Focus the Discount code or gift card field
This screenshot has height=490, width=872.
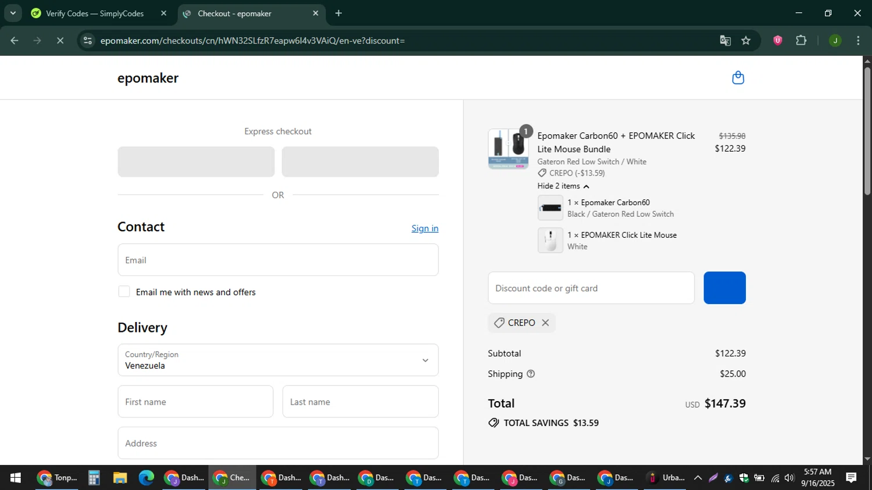click(591, 288)
